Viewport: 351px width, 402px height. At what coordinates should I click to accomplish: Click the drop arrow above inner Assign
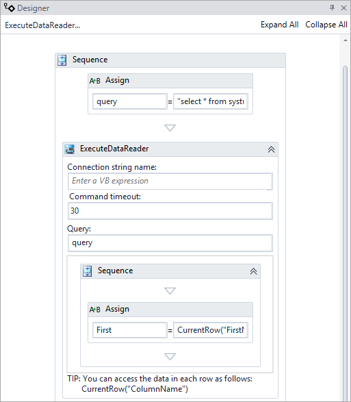(170, 291)
